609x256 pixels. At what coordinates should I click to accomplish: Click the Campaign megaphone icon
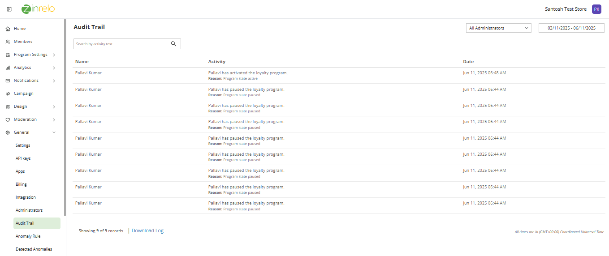click(x=8, y=94)
